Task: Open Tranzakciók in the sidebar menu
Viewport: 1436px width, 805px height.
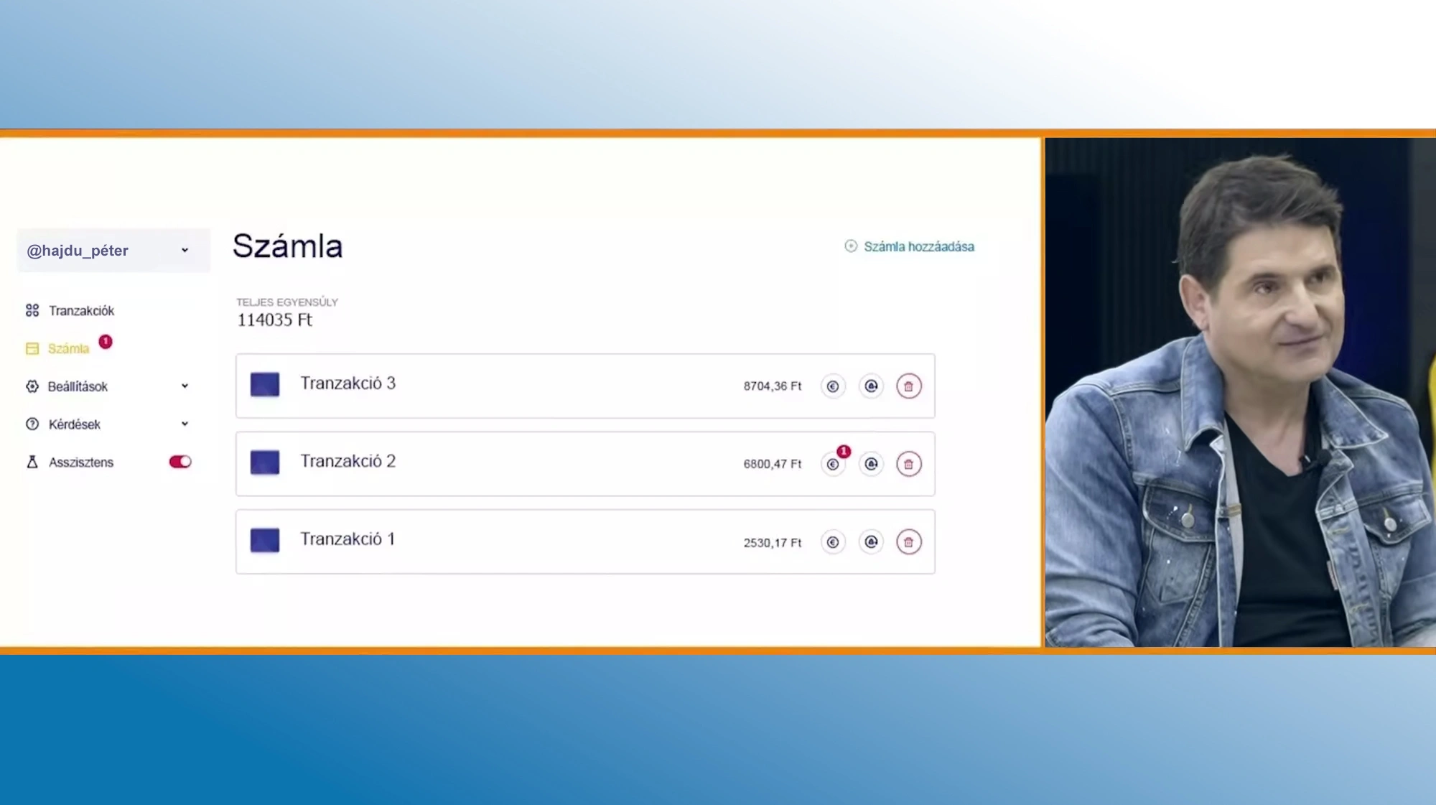Action: pos(81,311)
